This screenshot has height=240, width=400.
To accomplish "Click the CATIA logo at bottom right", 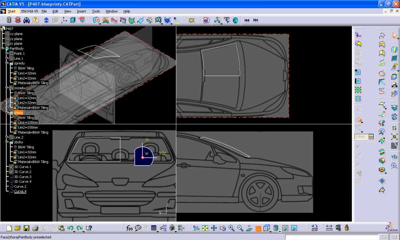I will pyautogui.click(x=392, y=227).
